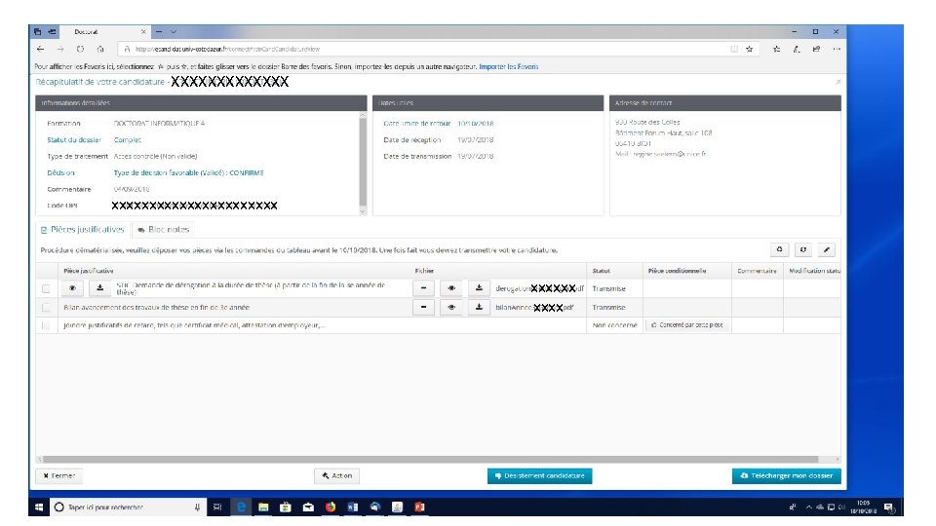Tick checkbox for Bilan avancement des travaux row

tap(46, 308)
